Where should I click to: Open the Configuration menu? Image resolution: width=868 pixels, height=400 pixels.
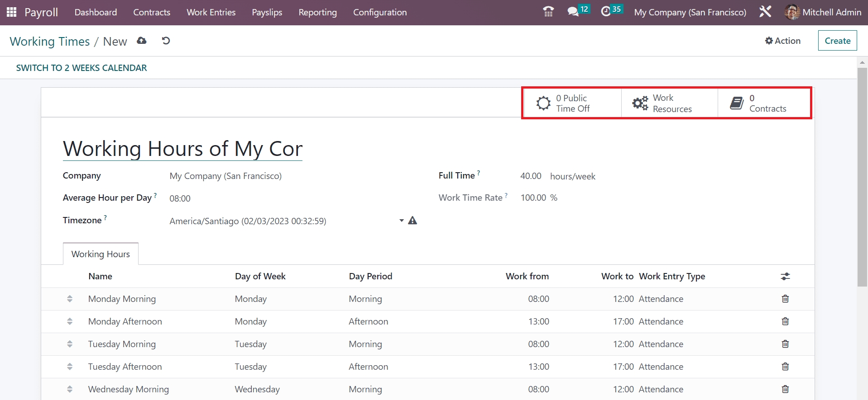(x=379, y=12)
